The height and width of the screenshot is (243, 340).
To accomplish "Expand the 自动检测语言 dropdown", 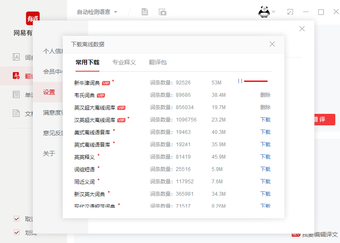I will pyautogui.click(x=97, y=12).
